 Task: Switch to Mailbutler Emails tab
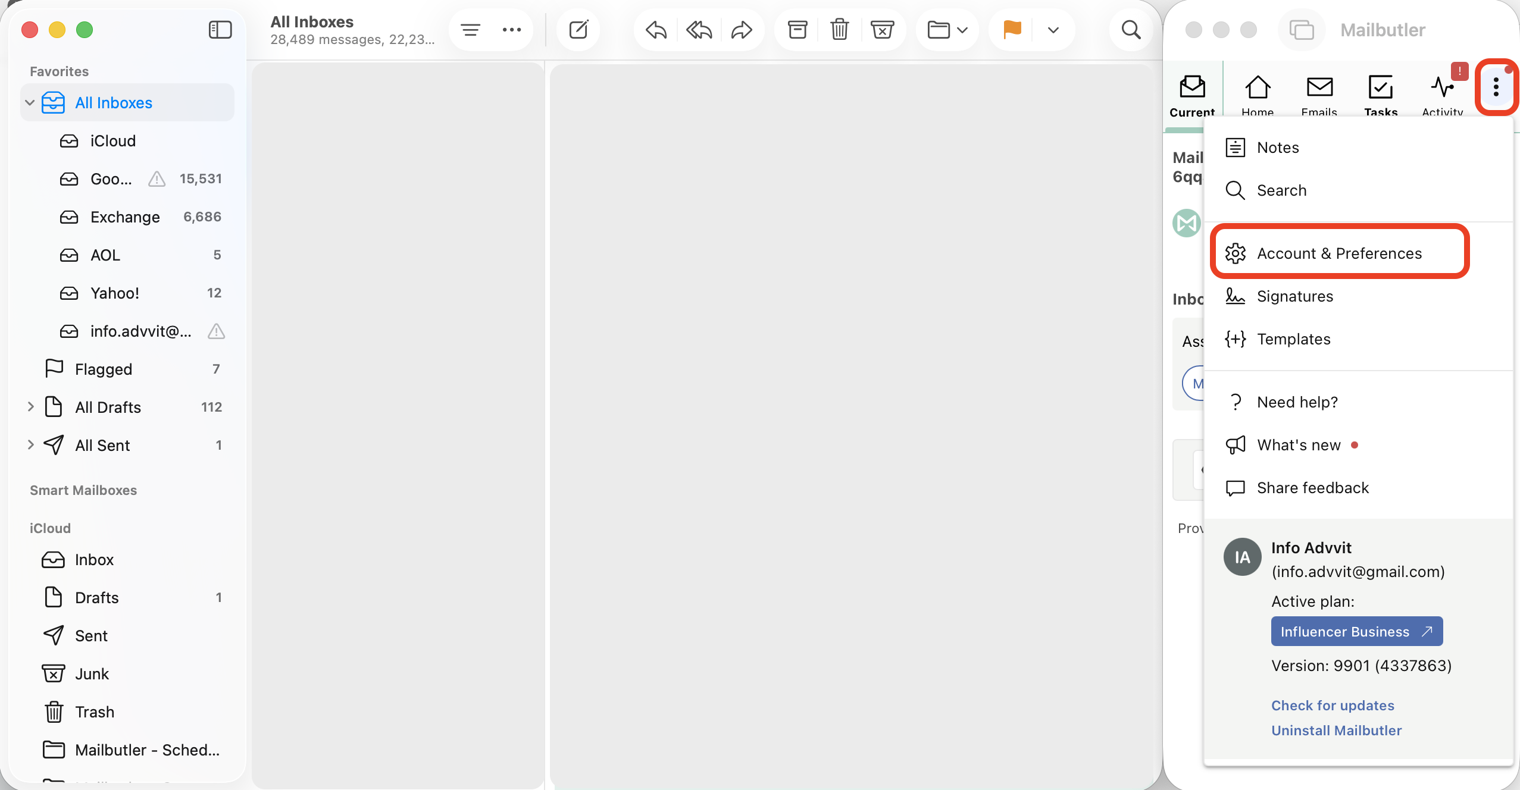pos(1319,95)
